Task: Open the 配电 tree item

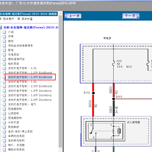Action: 11,50
